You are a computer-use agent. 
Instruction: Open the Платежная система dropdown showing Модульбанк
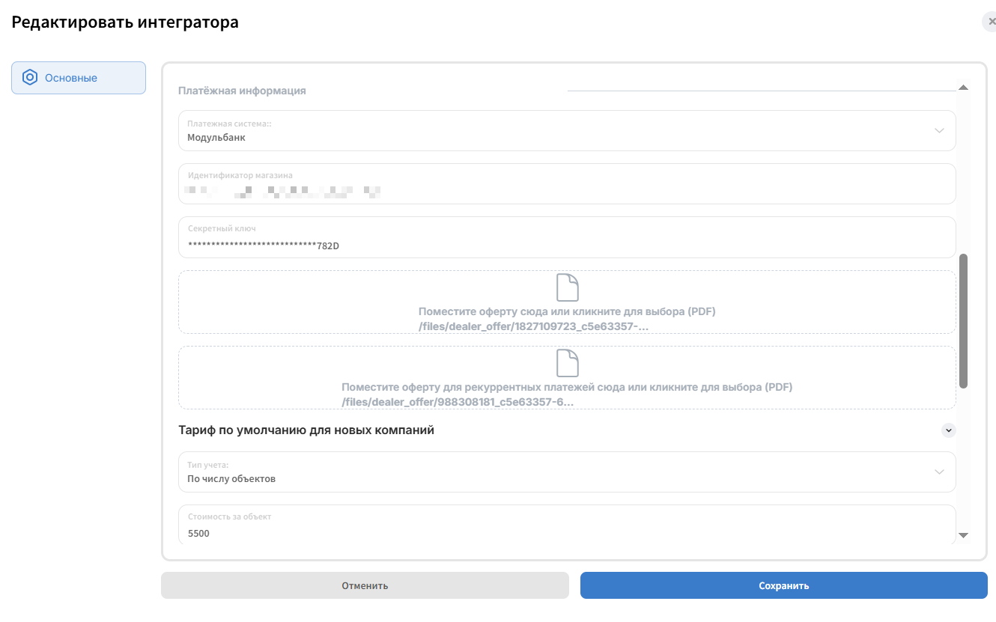coord(567,131)
